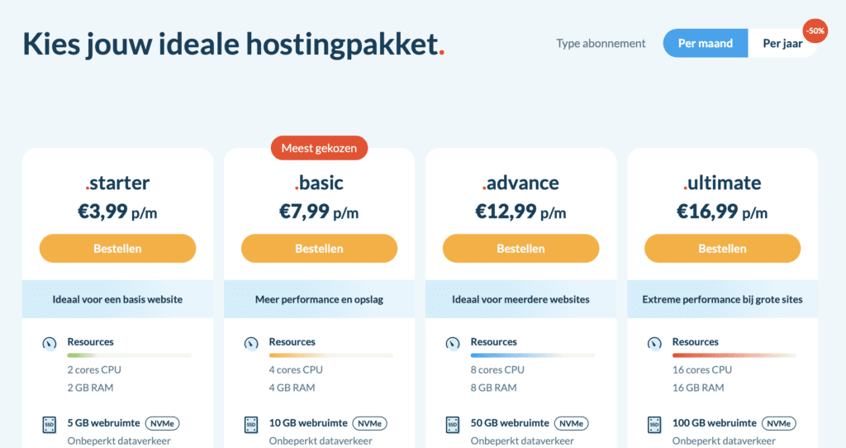
Task: Click the -50% discount badge
Action: 815,31
